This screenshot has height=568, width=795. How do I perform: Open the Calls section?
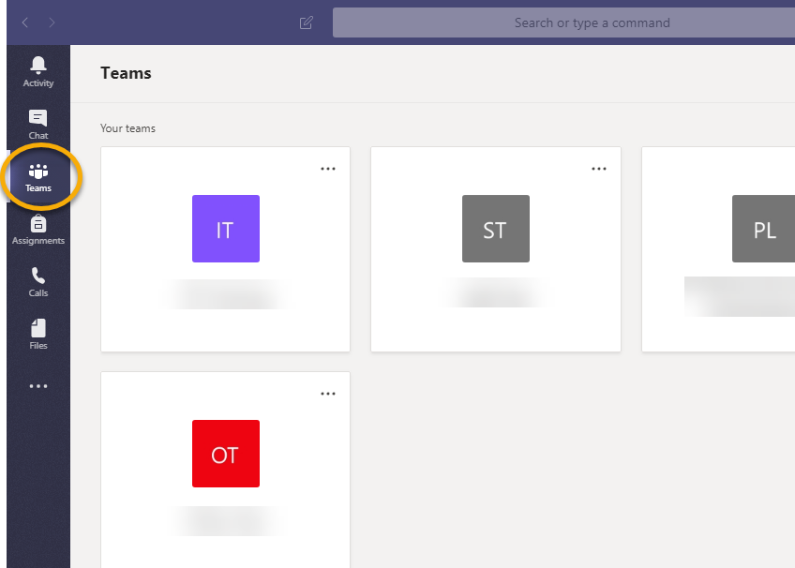coord(37,280)
